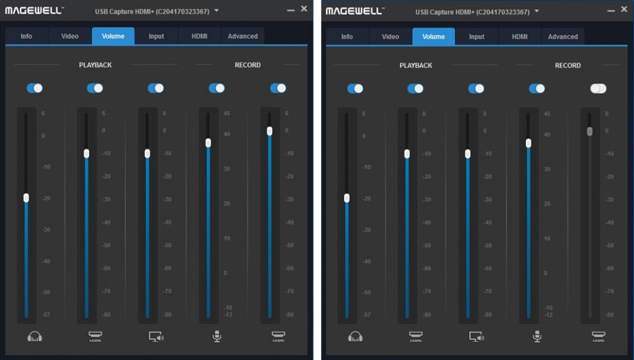Image resolution: width=634 pixels, height=360 pixels.
Task: Enable the disabled HDMI record toggle
Action: [x=598, y=89]
